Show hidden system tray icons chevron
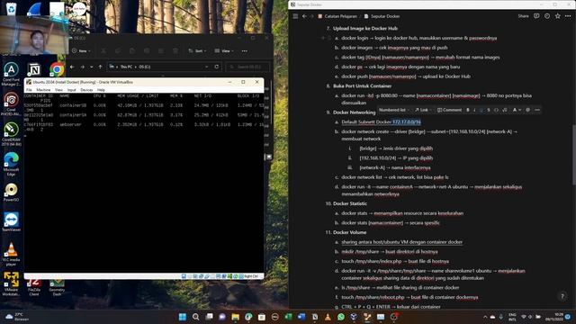 coord(485,317)
